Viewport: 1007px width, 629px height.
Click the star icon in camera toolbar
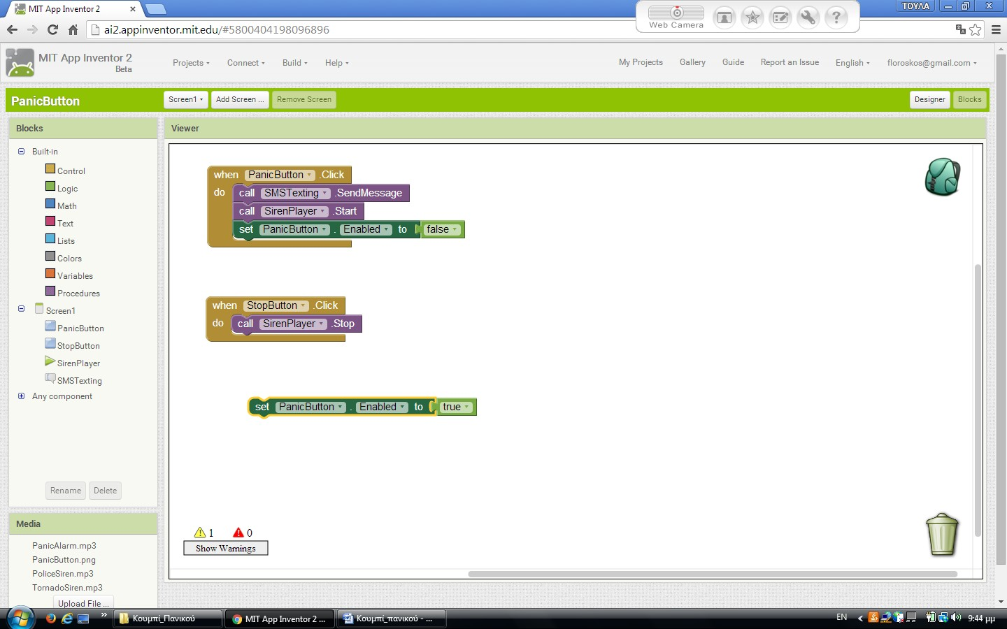[752, 17]
